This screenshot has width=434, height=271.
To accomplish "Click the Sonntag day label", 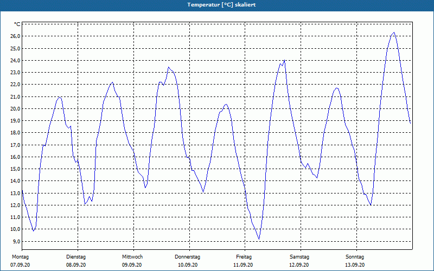I will coord(355,257).
